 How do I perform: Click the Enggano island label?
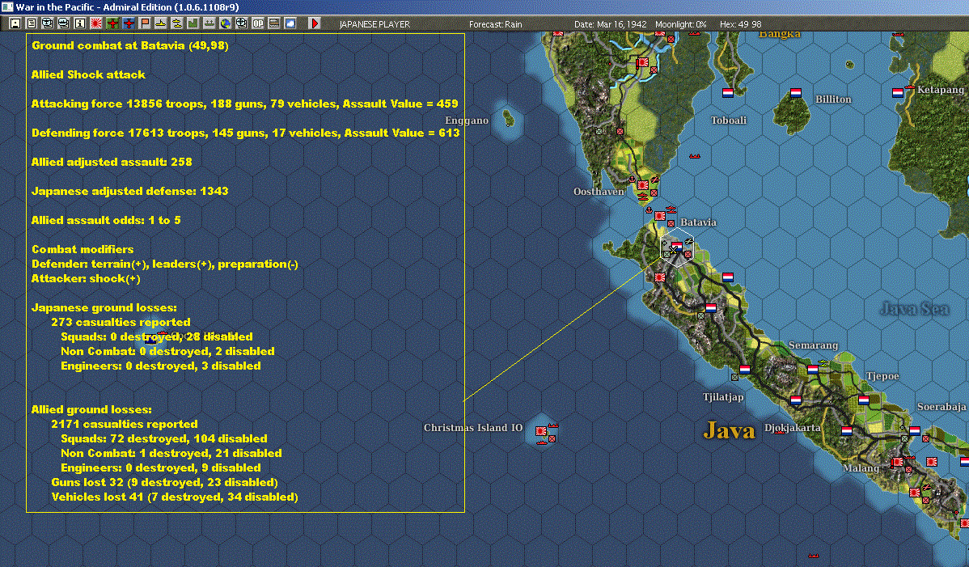point(467,121)
